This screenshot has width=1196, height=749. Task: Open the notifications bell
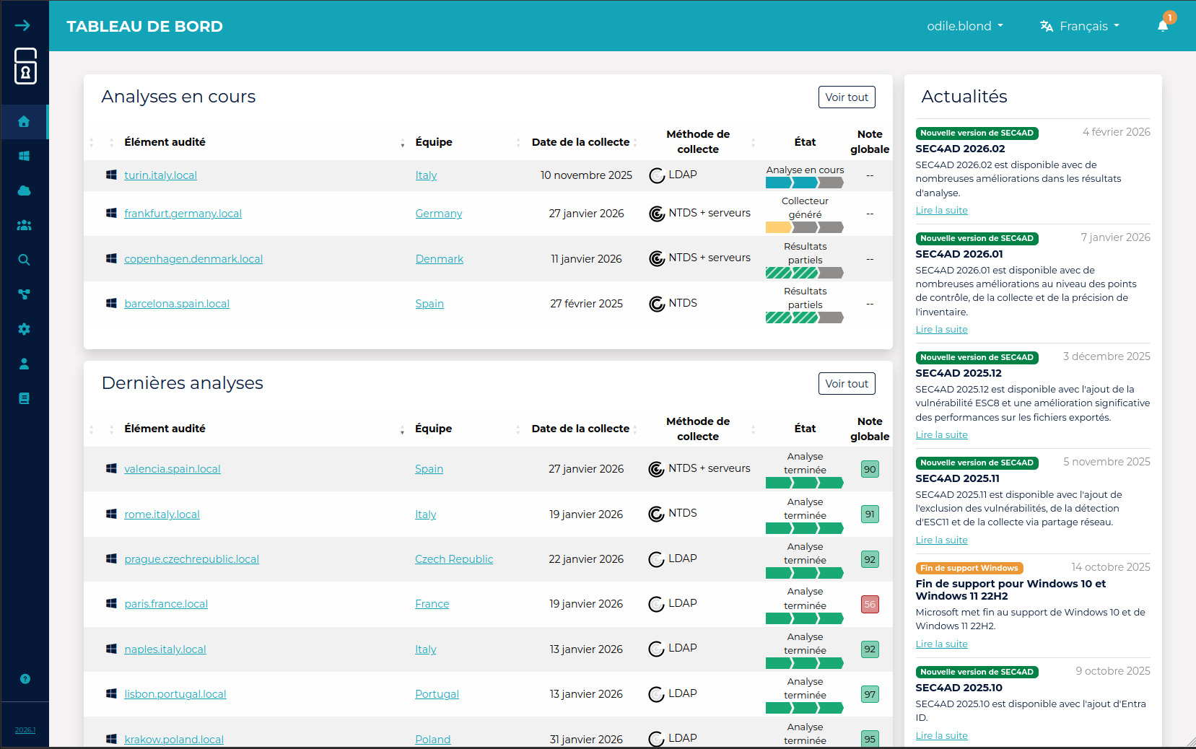(1162, 25)
